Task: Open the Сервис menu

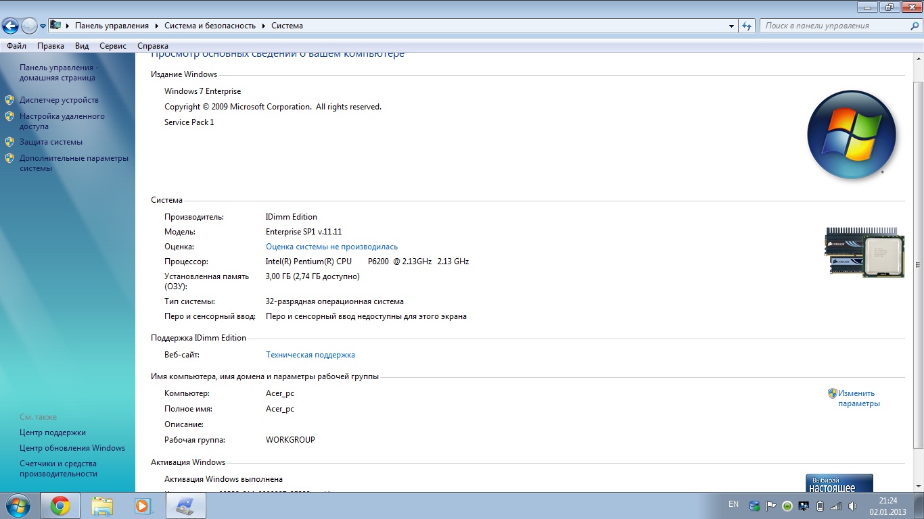Action: (113, 46)
